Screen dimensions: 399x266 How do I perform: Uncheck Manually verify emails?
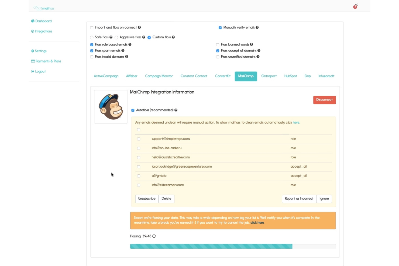pos(220,28)
